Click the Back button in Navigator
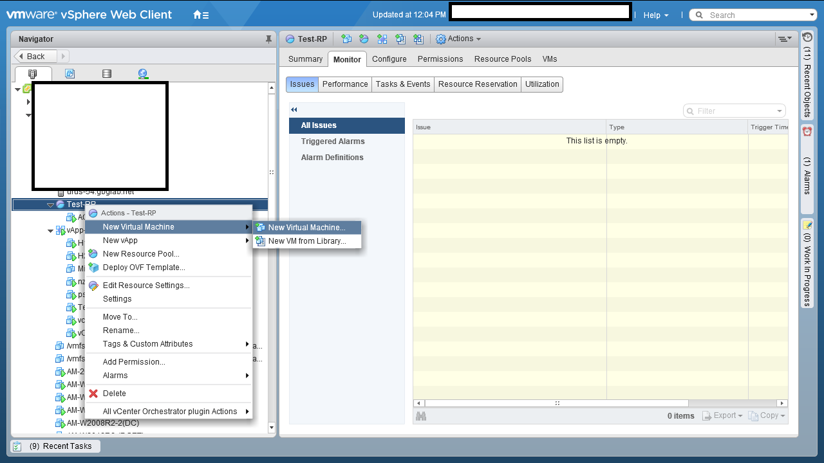824x463 pixels. click(x=36, y=57)
